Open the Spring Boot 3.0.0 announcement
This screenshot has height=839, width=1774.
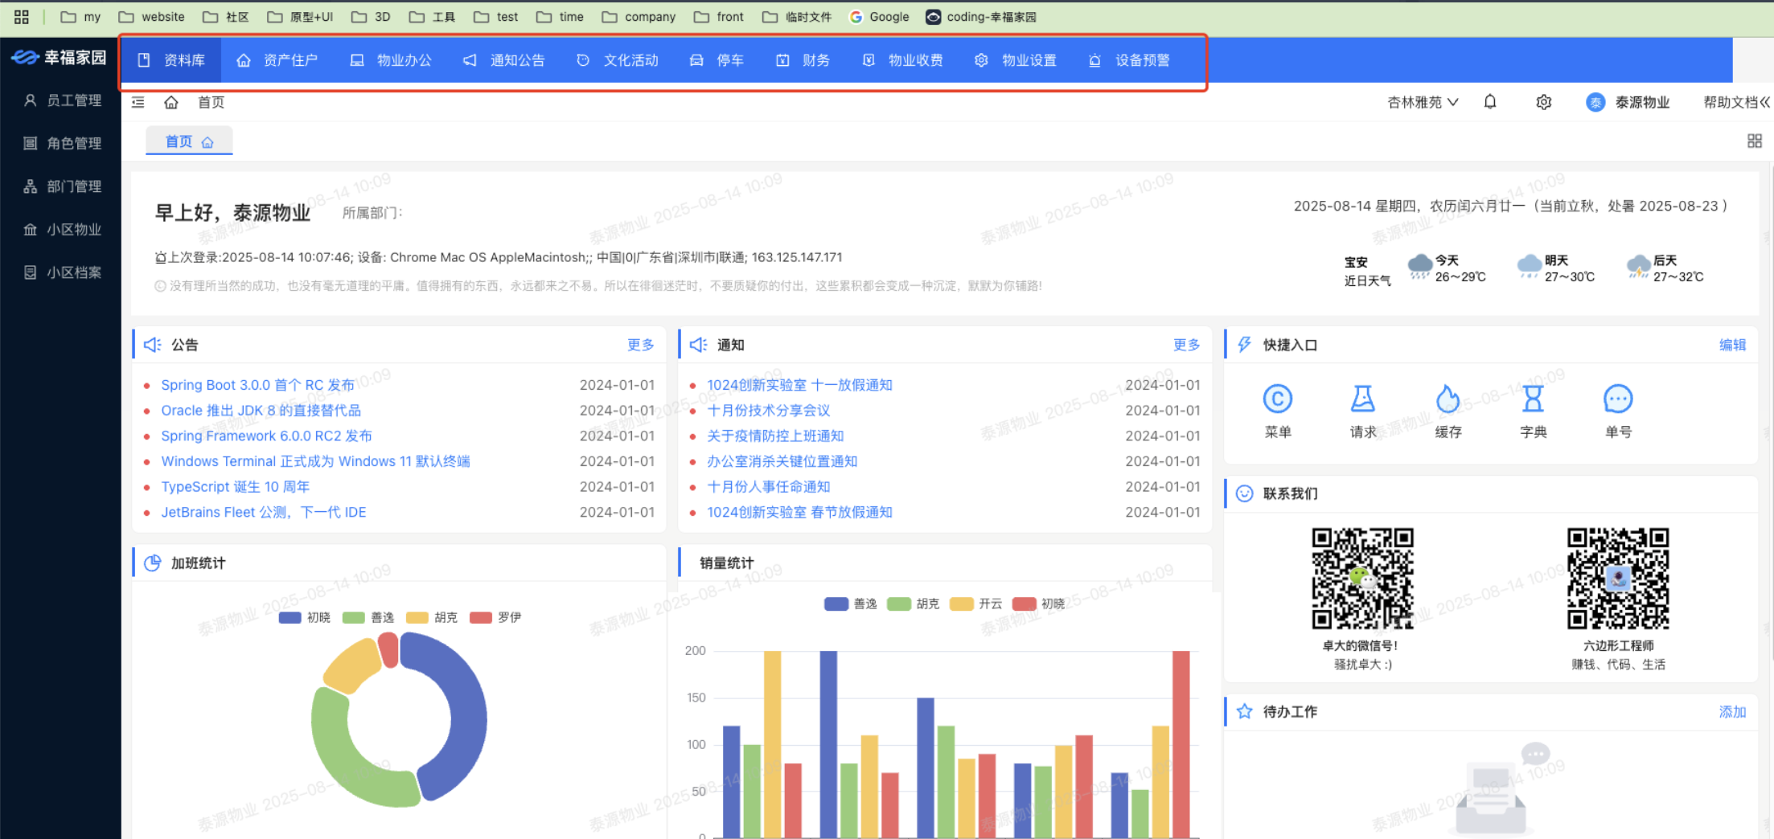[257, 385]
